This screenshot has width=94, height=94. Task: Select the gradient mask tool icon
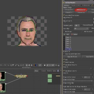13,65
